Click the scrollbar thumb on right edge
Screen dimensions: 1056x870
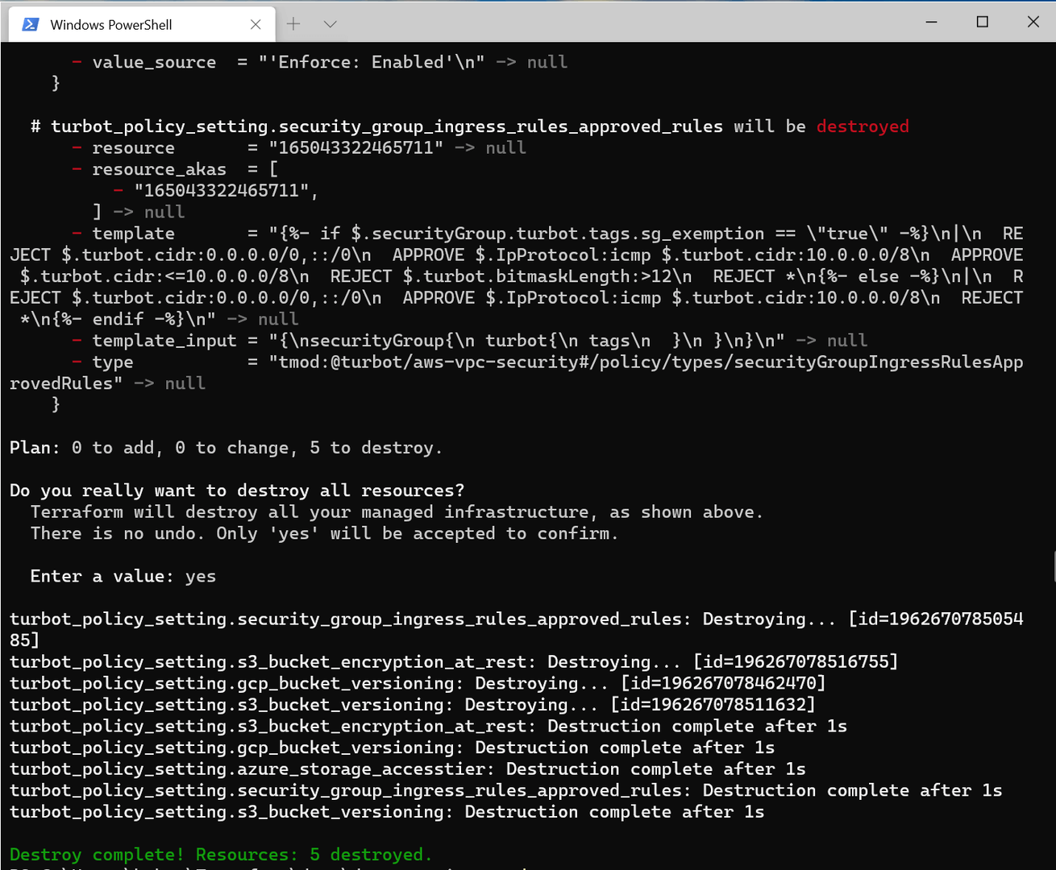pyautogui.click(x=1054, y=566)
